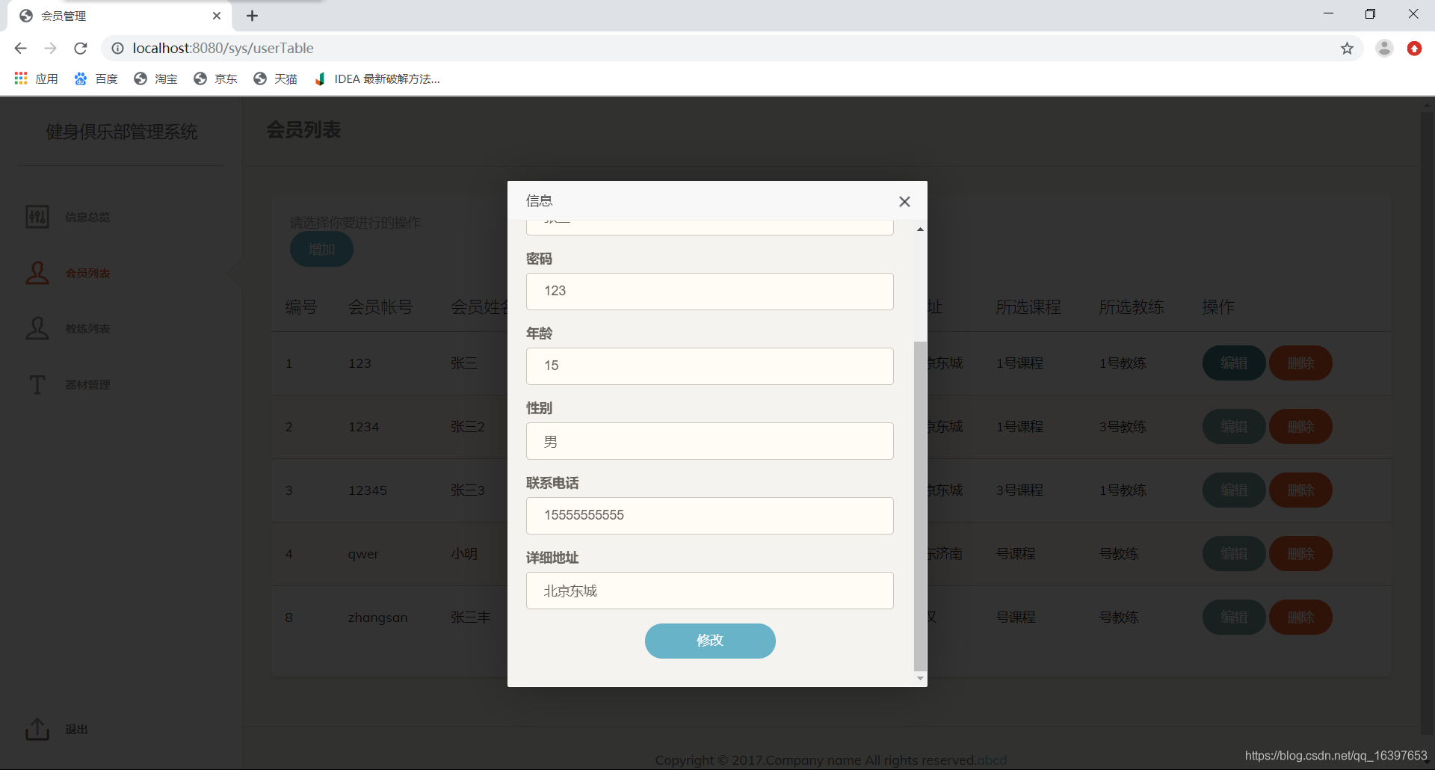Click the 所选教练 column header
The height and width of the screenshot is (770, 1435).
point(1132,307)
